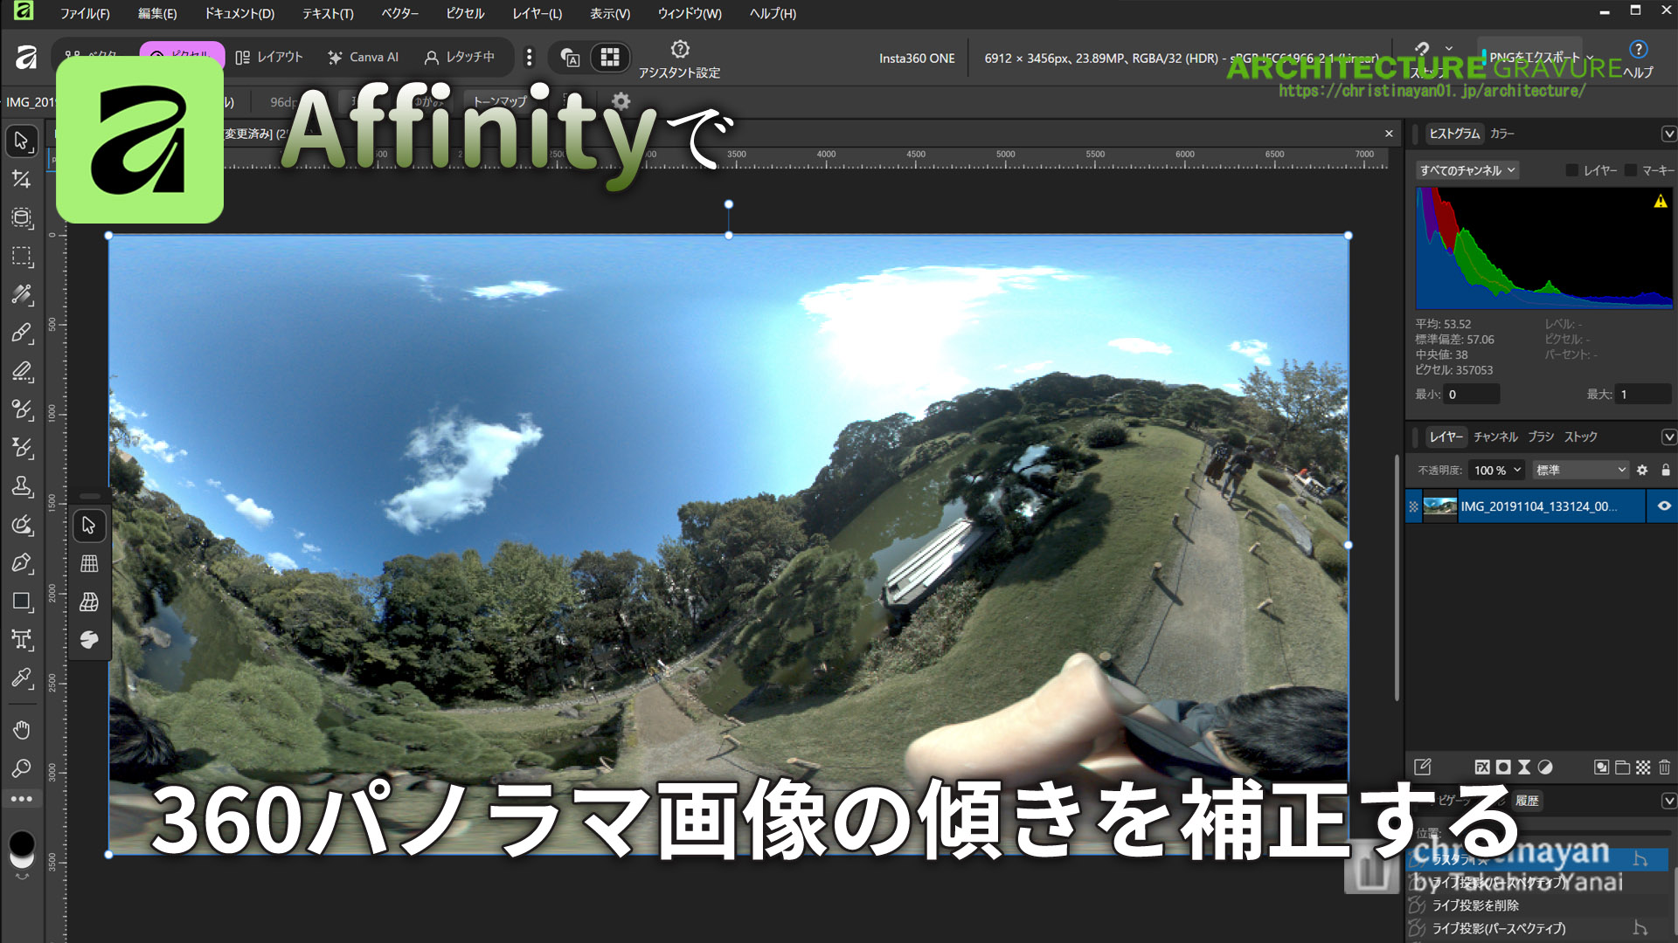Image resolution: width=1678 pixels, height=943 pixels.
Task: Click the アシスタント設定 button
Action: tap(679, 58)
